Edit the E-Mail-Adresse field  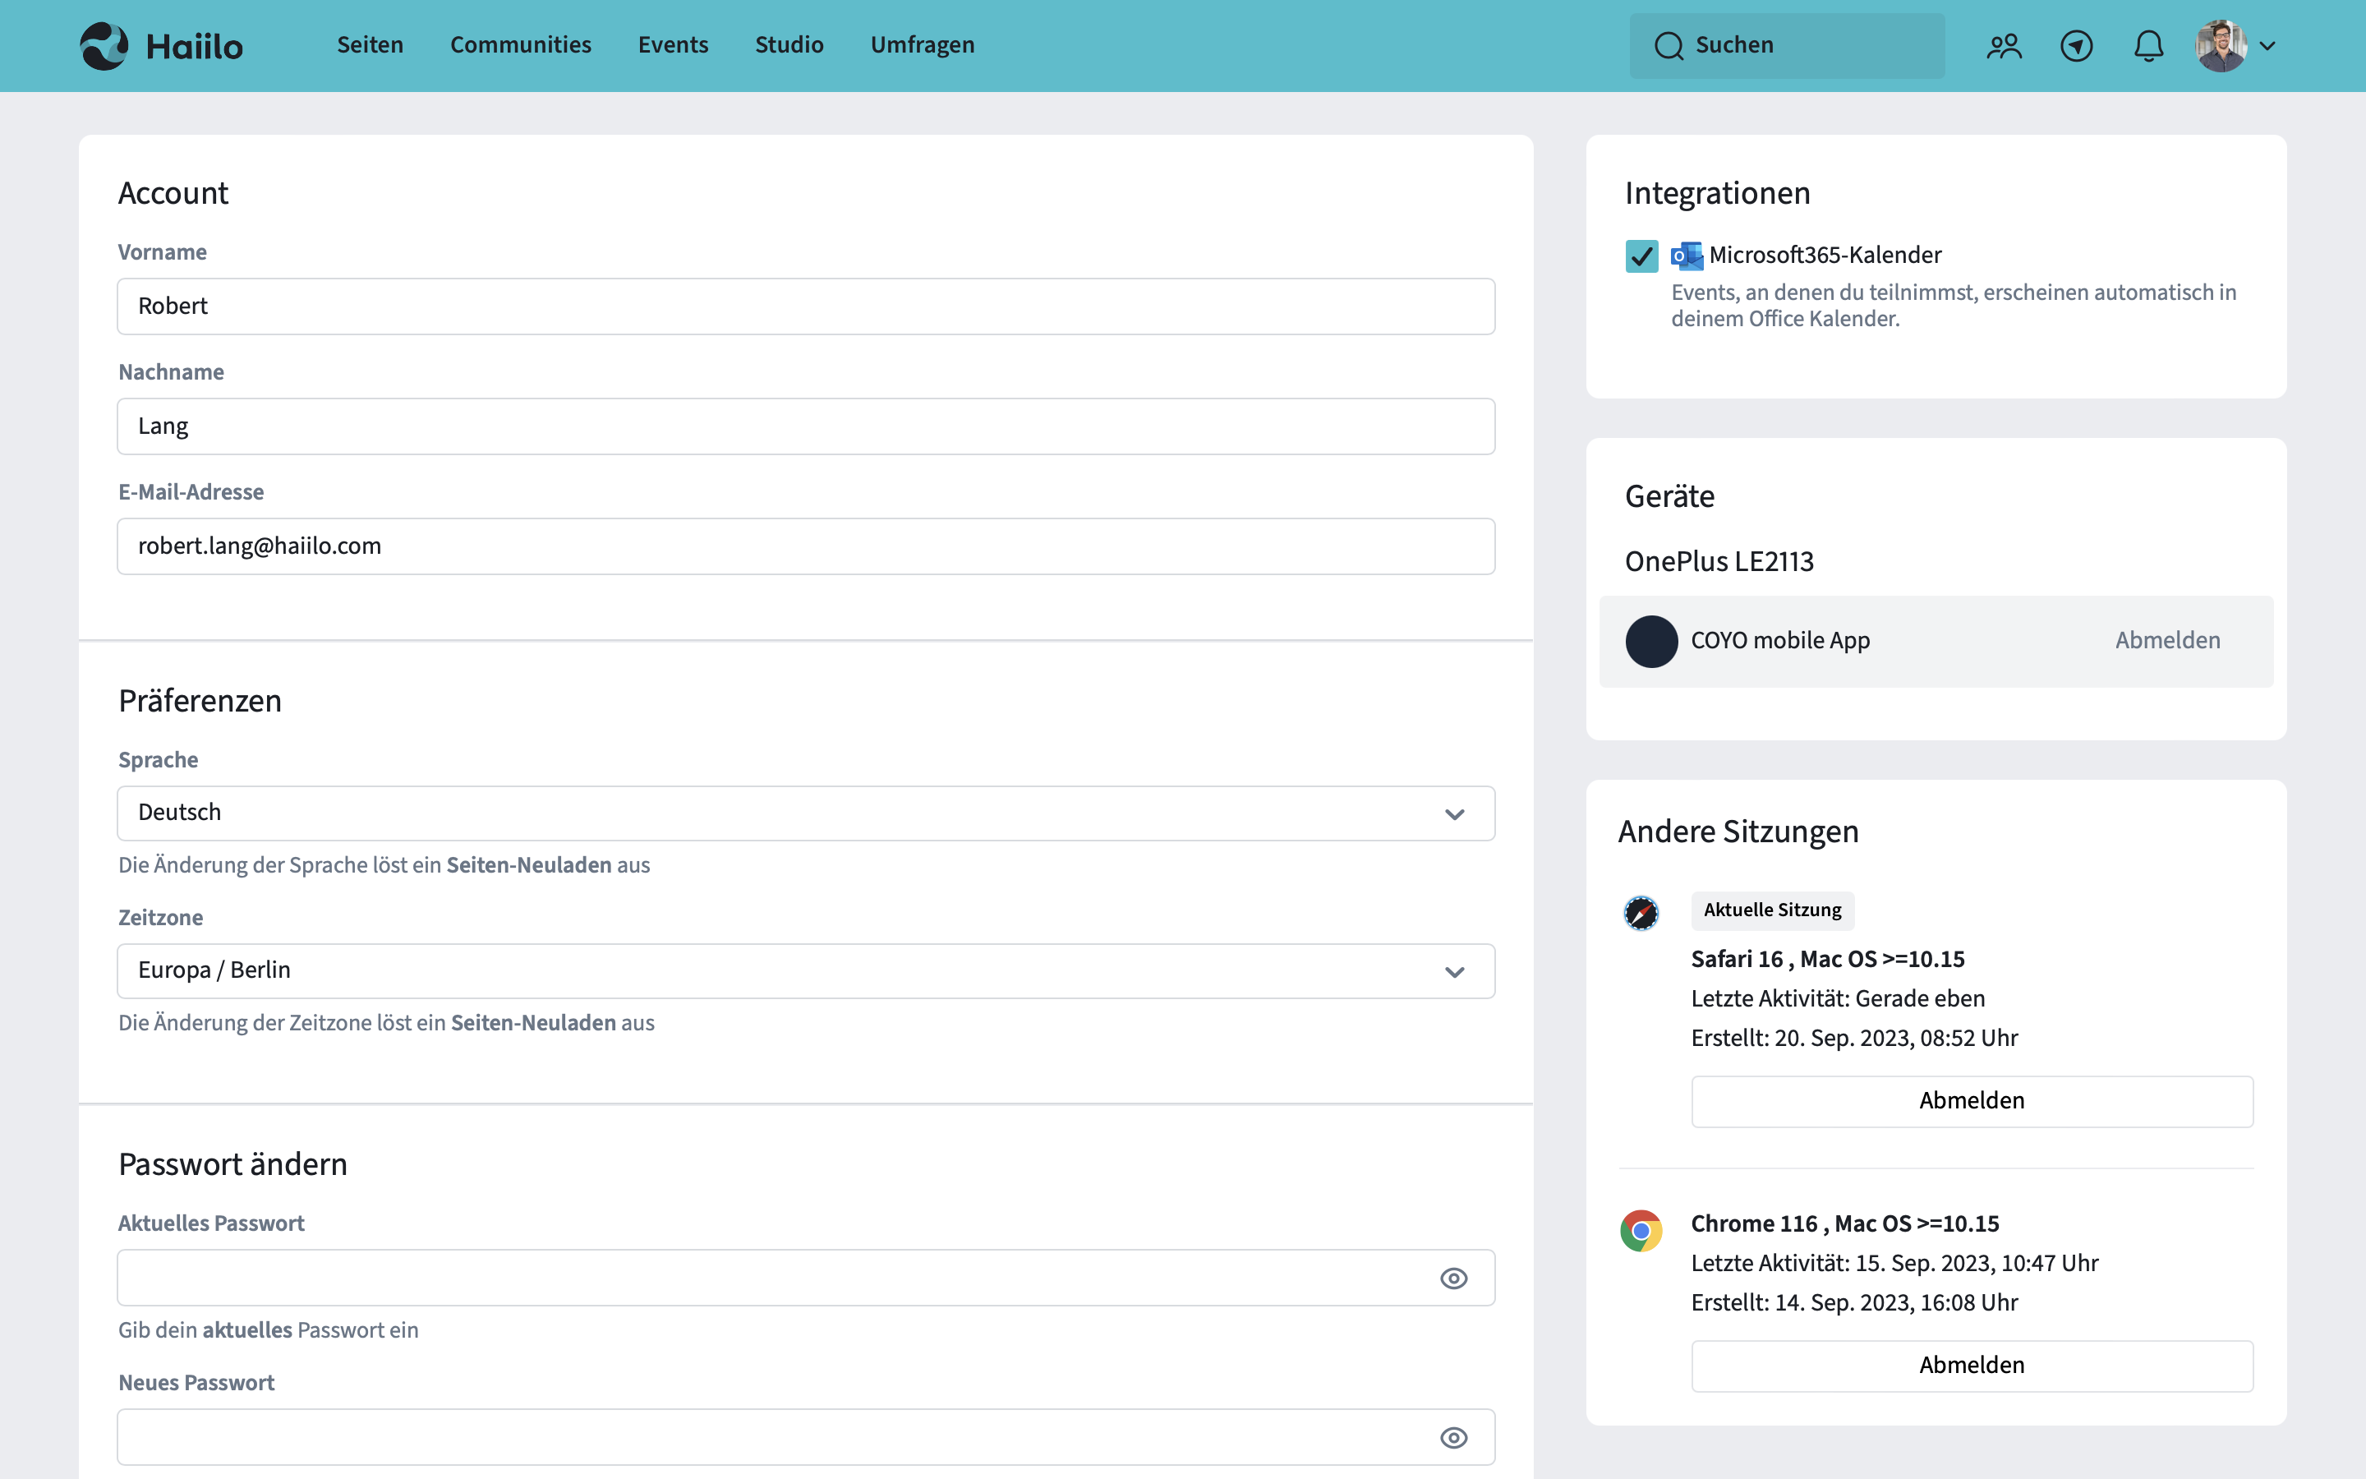(x=806, y=546)
